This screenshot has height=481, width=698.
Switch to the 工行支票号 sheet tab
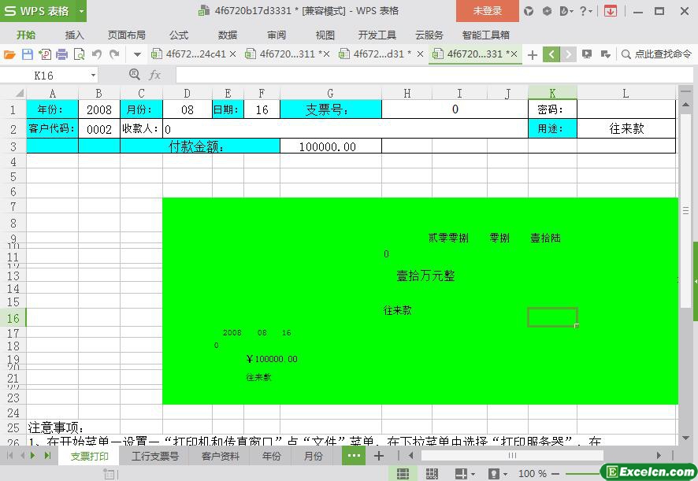click(x=154, y=456)
